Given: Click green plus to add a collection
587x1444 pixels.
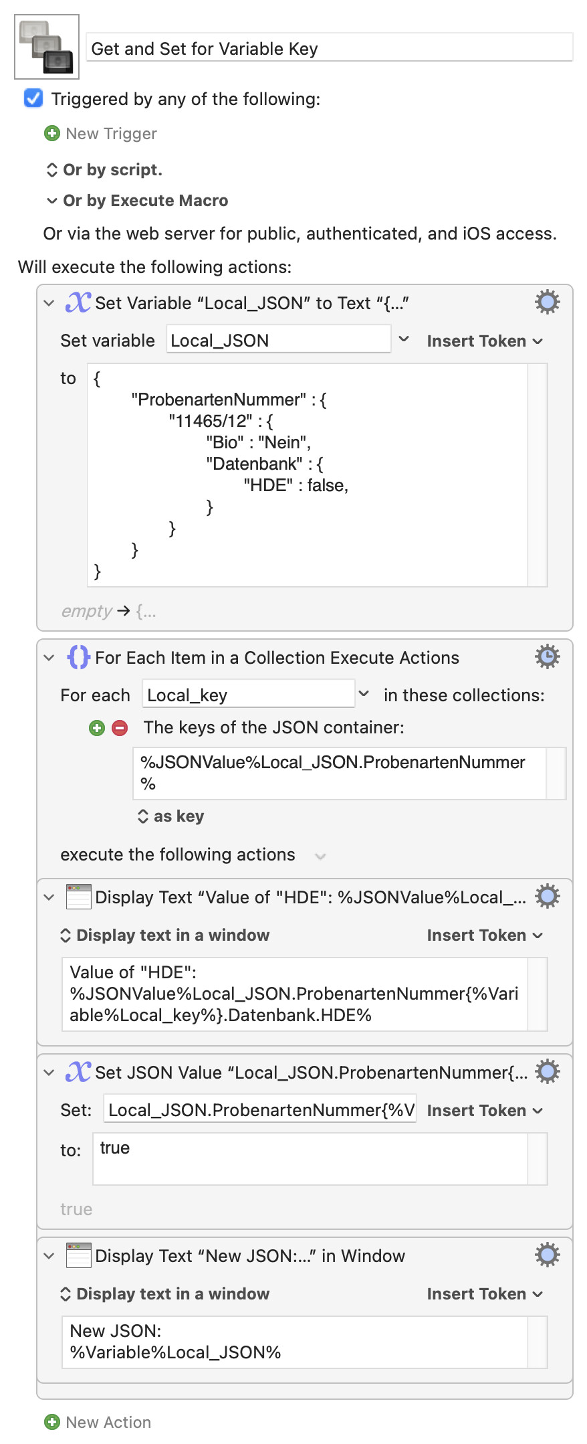Looking at the screenshot, I should pyautogui.click(x=97, y=728).
